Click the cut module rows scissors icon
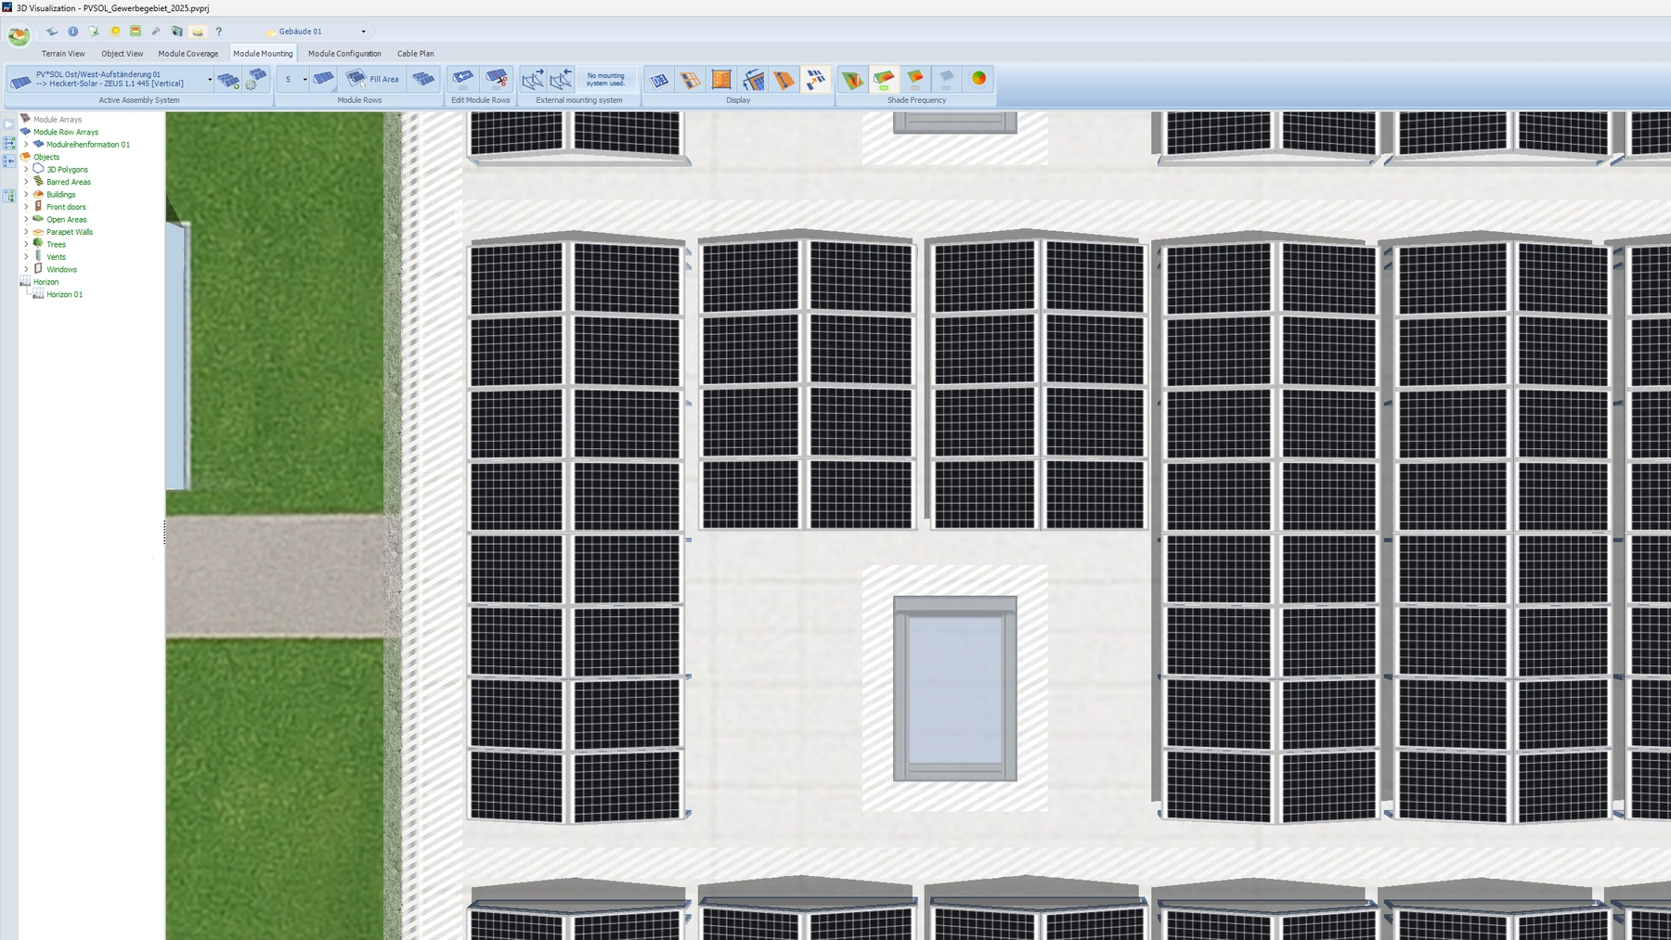Screen dimensions: 1671x940 (x=497, y=79)
